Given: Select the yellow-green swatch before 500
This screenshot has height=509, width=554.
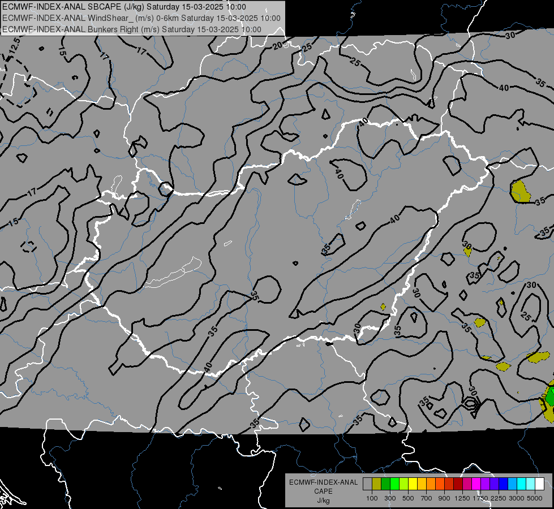Looking at the screenshot, I should [403, 484].
